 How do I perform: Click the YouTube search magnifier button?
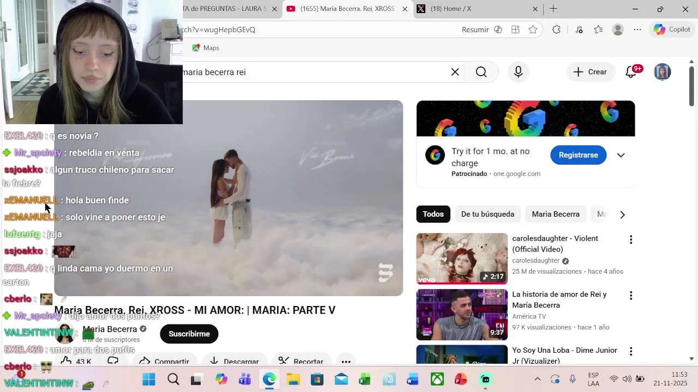click(481, 72)
